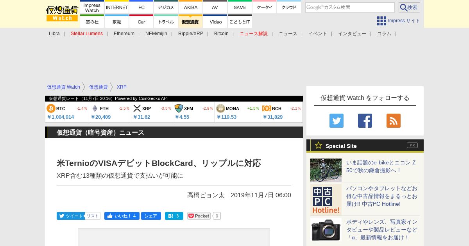The height and width of the screenshot is (246, 469).
Task: Click the Tweet ツイート button
Action: click(x=70, y=216)
